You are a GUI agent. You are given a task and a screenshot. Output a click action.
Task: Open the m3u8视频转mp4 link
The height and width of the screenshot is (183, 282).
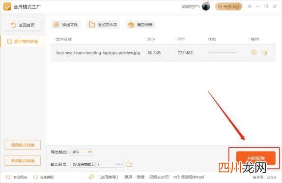click(189, 177)
